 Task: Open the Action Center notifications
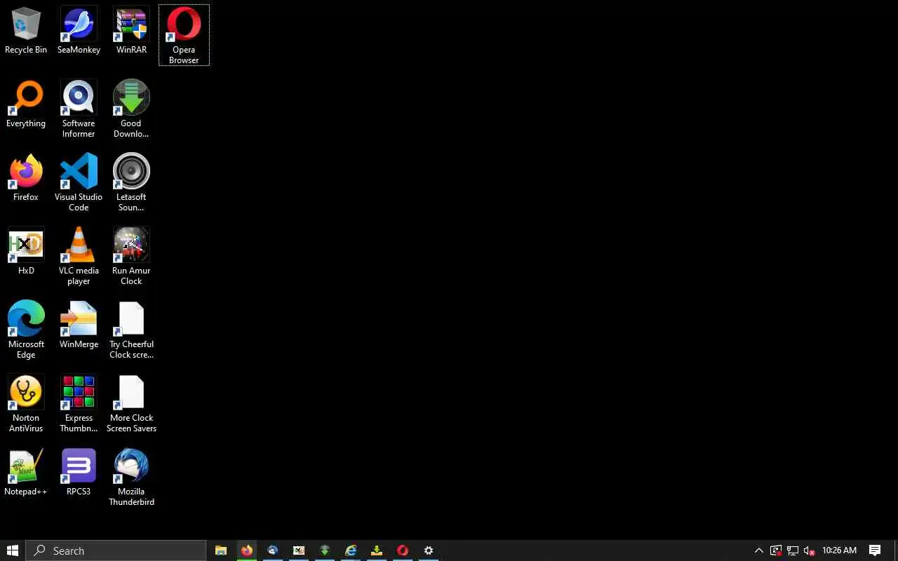point(875,550)
